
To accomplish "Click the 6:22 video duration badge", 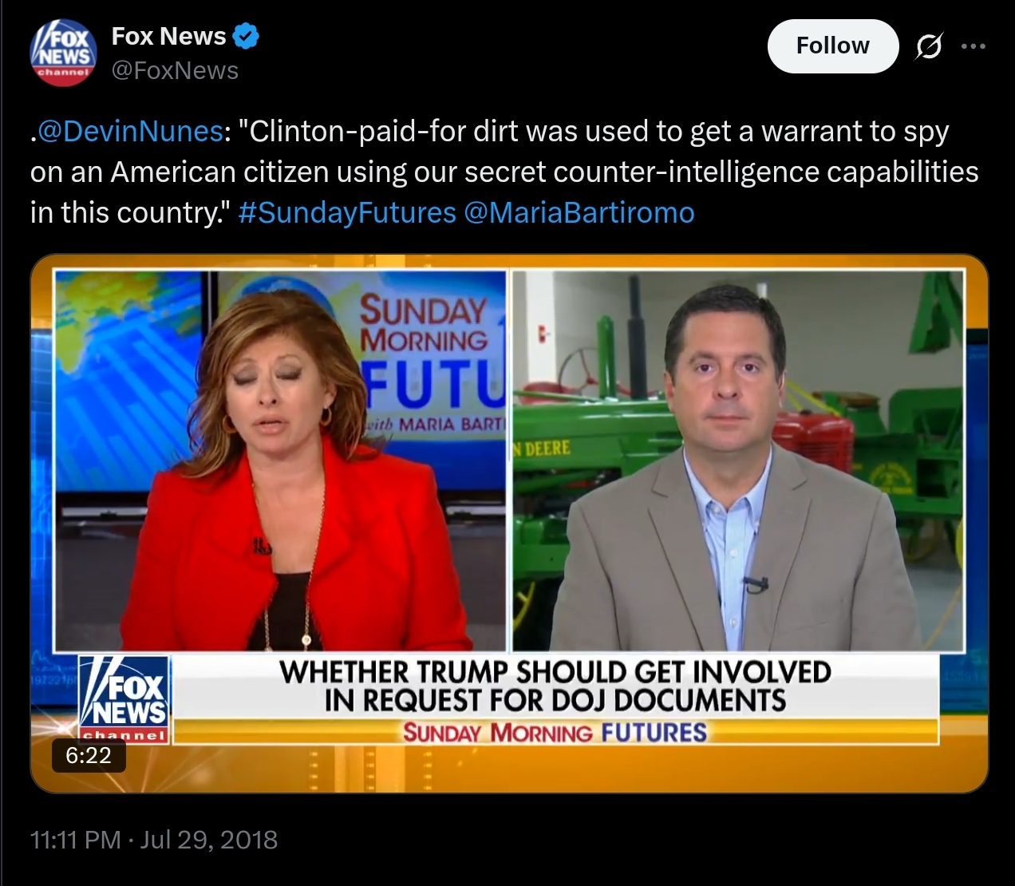I will [89, 755].
